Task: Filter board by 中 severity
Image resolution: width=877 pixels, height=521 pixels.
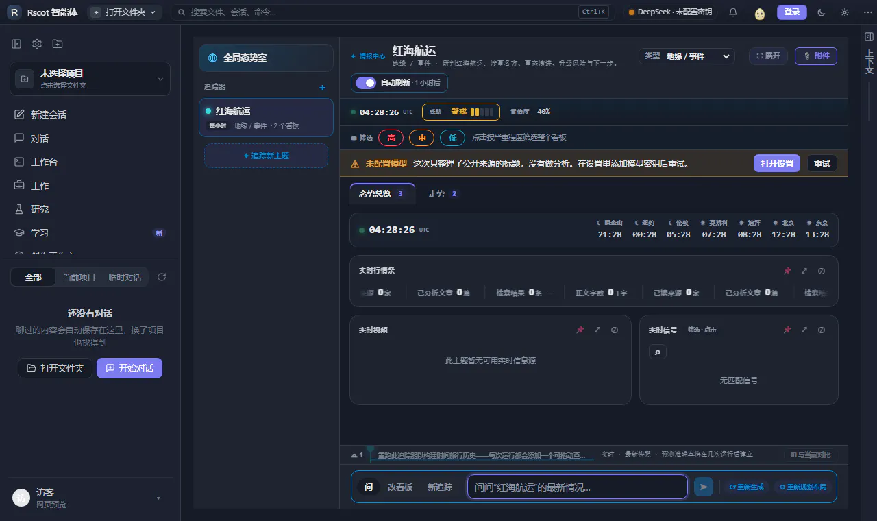Action: click(x=421, y=138)
